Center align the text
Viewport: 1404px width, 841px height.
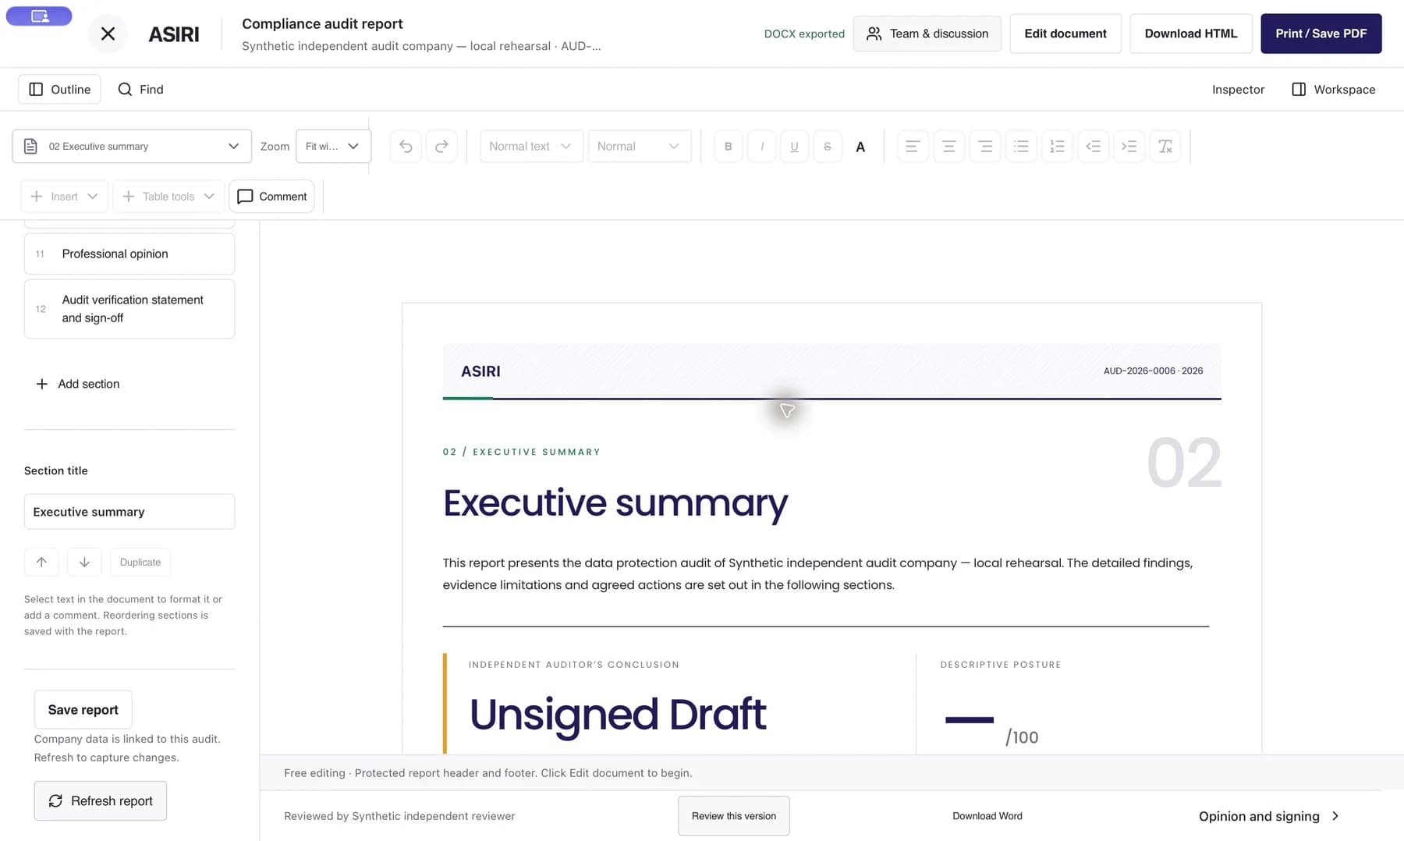[x=948, y=146]
